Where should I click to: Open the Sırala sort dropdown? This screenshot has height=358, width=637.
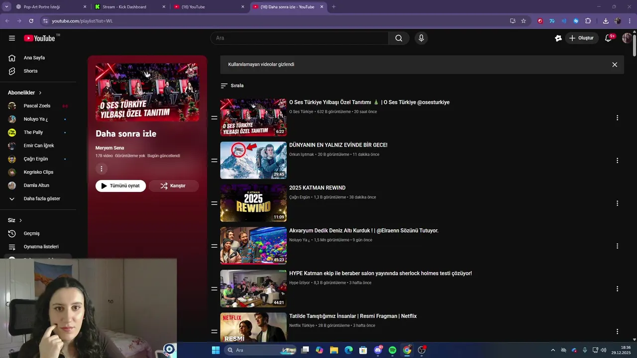(x=232, y=86)
